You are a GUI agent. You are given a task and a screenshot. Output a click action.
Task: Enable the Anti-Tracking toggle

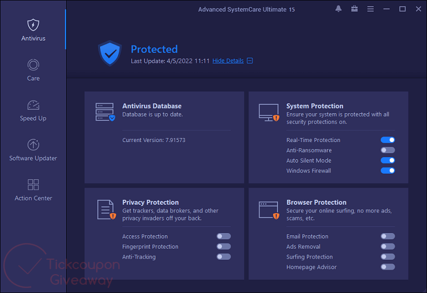tap(224, 256)
